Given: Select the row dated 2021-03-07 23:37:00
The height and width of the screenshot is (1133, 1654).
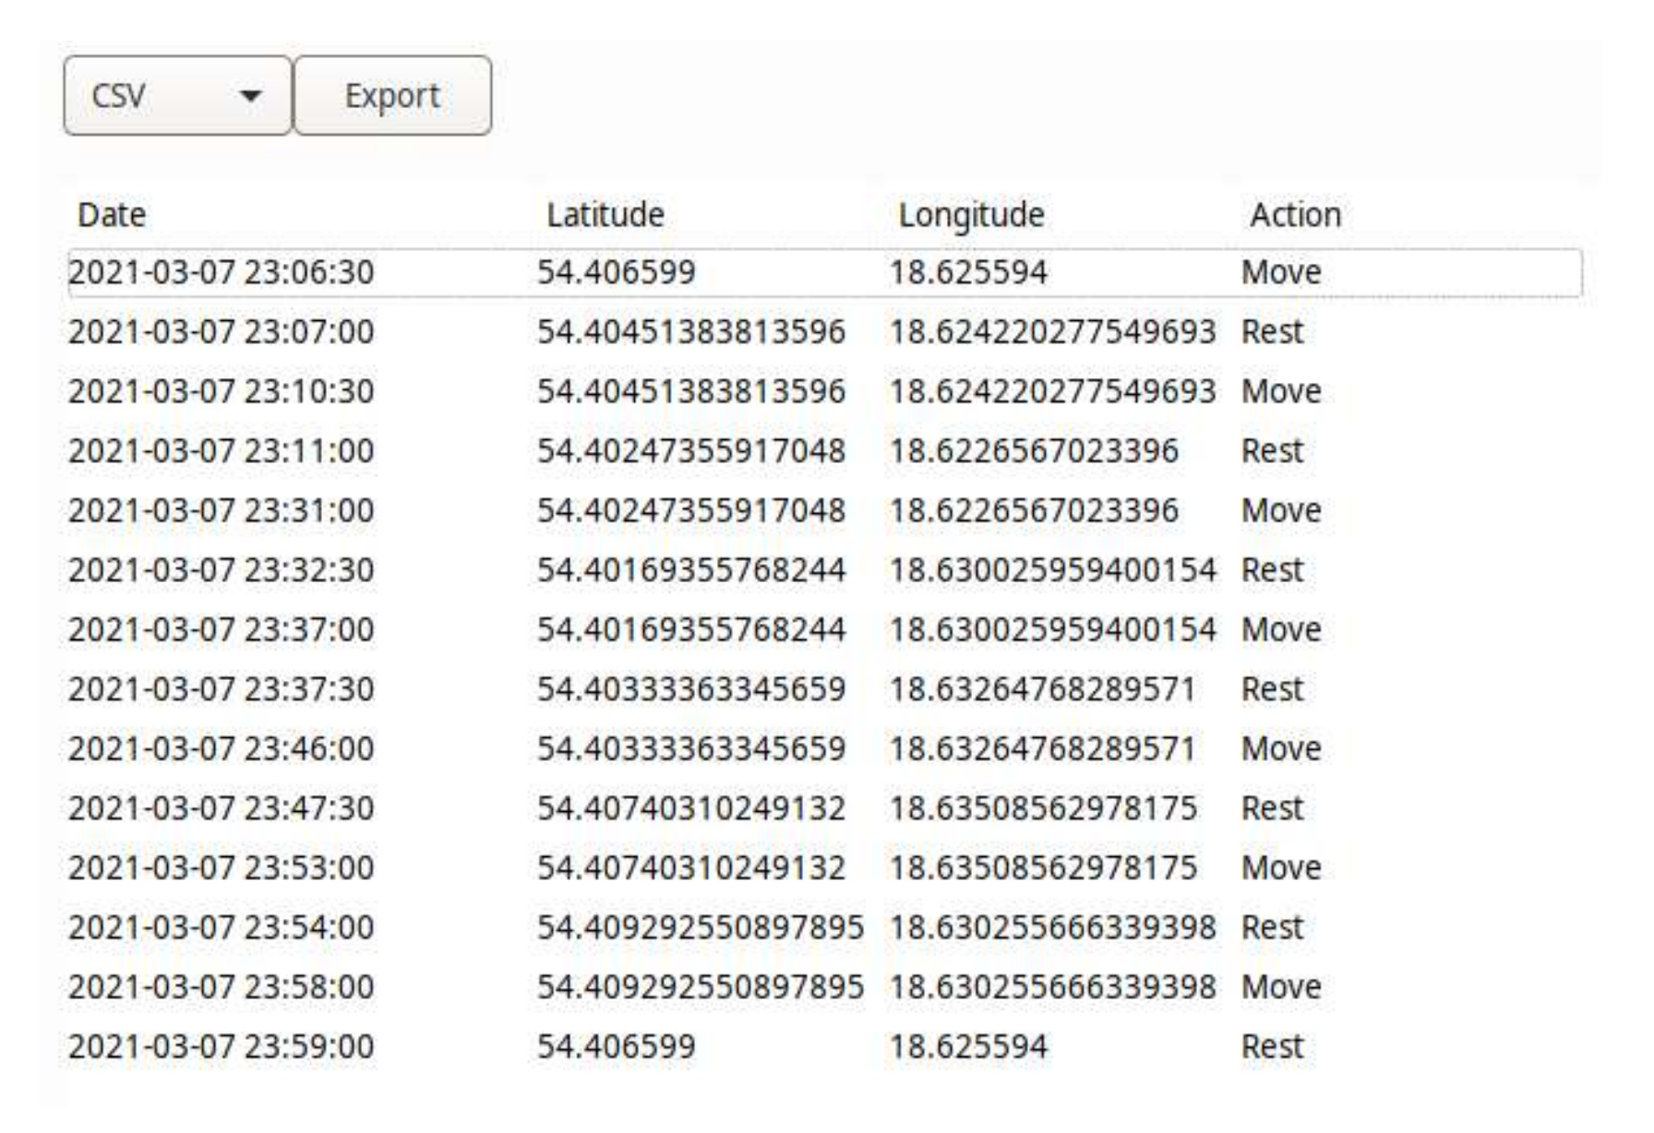Looking at the screenshot, I should [222, 630].
